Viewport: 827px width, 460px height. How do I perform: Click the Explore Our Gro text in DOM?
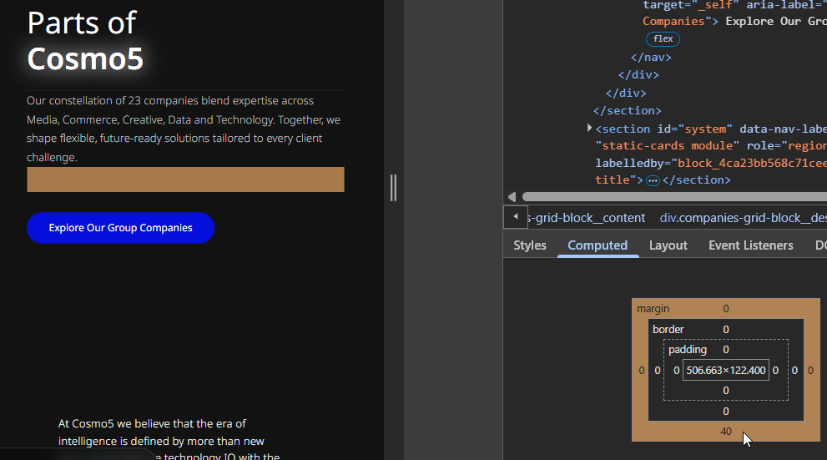(x=776, y=22)
